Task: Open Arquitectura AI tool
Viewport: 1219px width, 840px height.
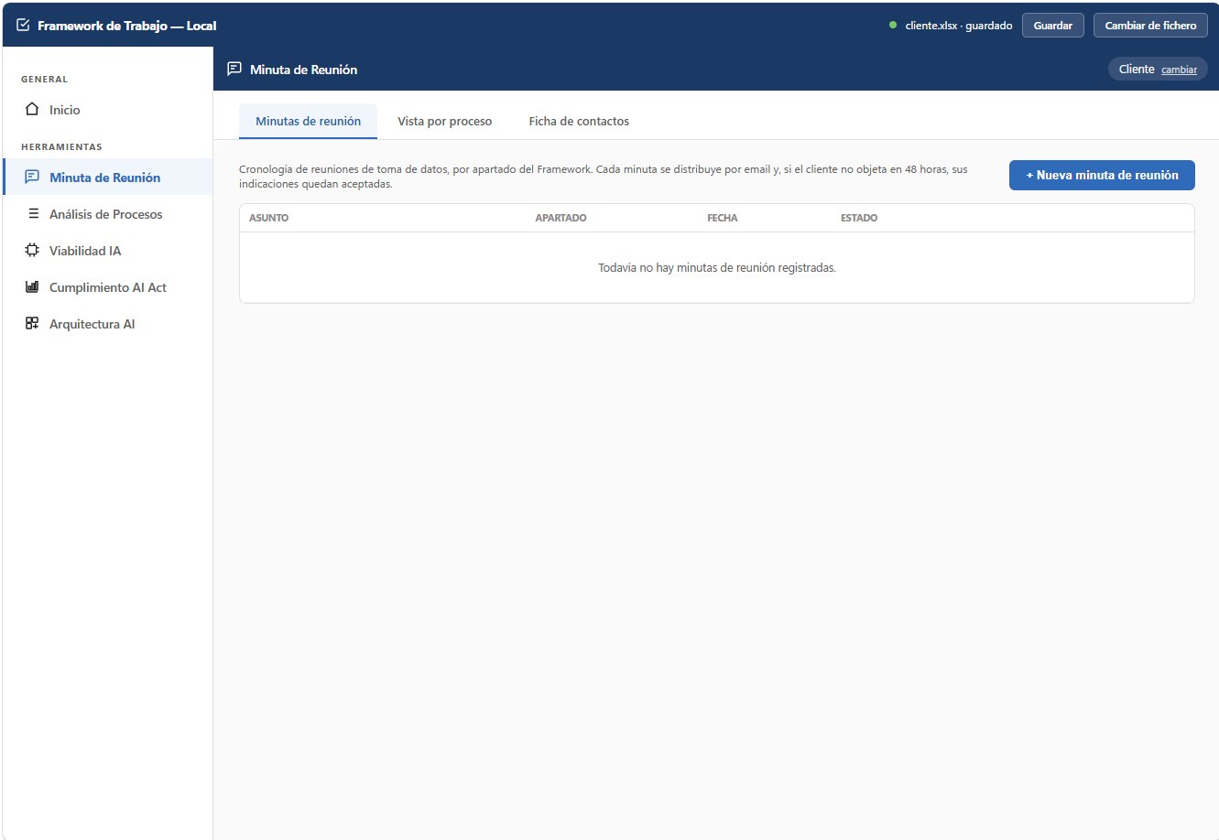Action: (107, 324)
